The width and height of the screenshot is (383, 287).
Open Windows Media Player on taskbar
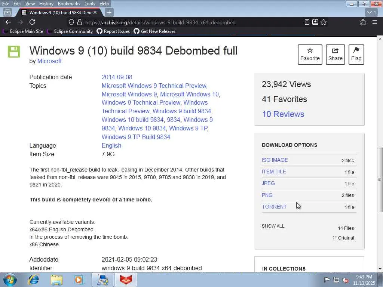79,280
